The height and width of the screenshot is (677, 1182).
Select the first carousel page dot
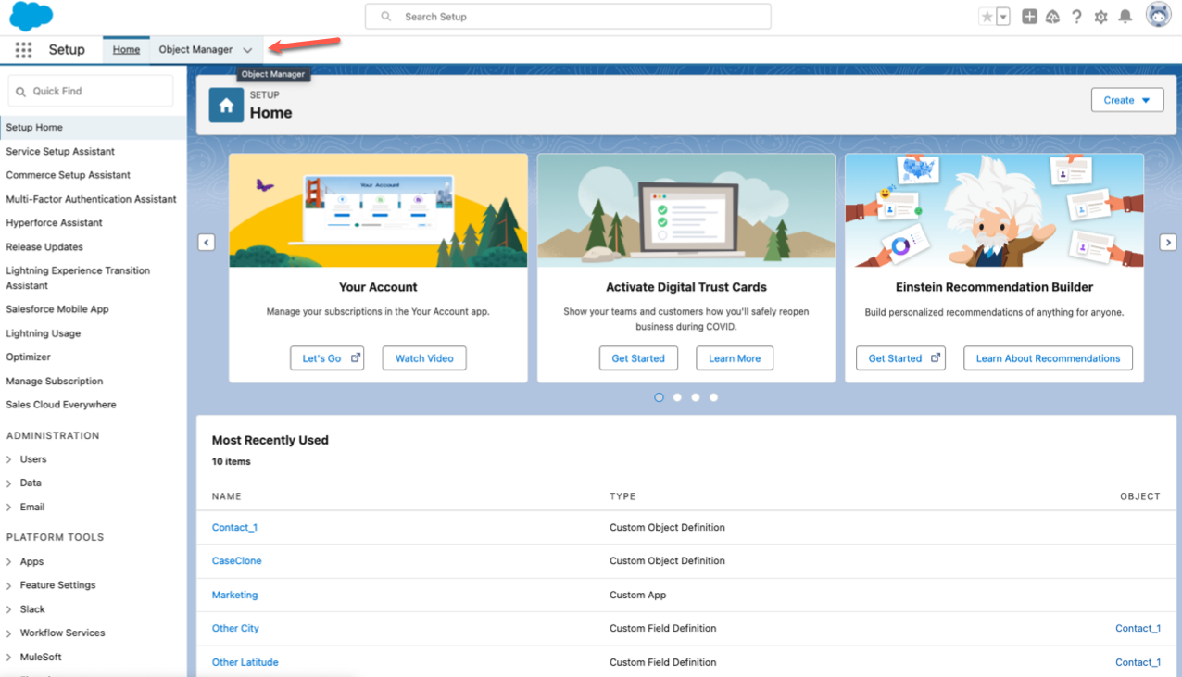659,397
